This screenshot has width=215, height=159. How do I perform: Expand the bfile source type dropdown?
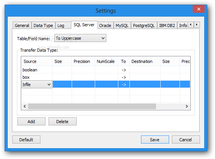click(x=49, y=85)
